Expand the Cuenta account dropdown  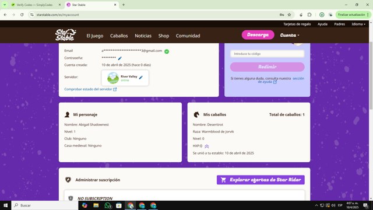point(290,35)
